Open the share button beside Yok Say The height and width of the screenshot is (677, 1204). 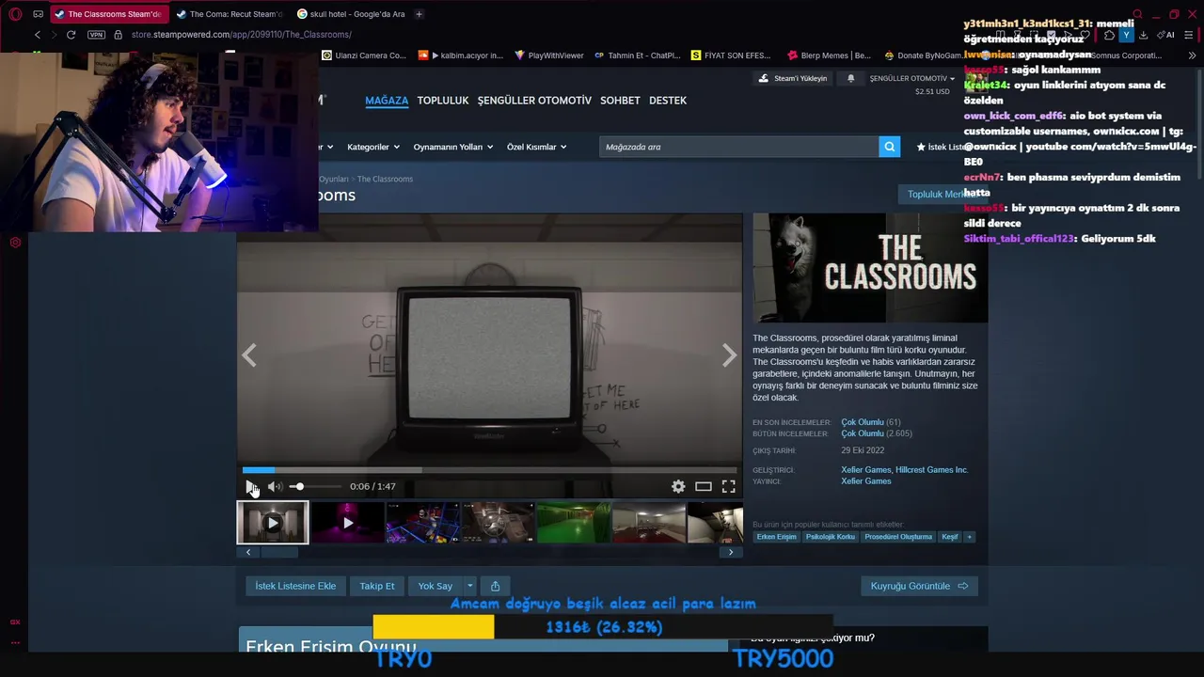click(495, 586)
